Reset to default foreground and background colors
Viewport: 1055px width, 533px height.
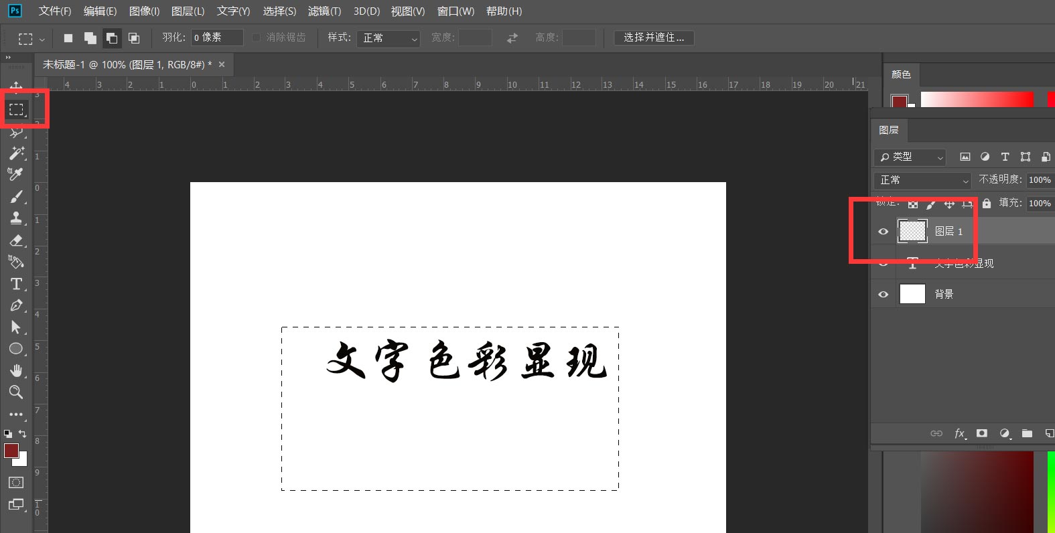[x=8, y=434]
